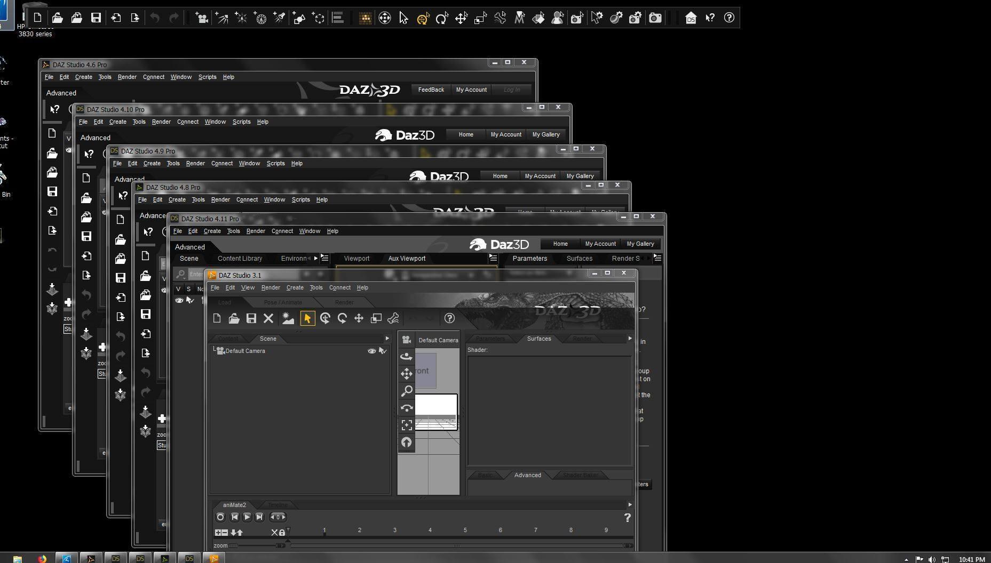Click the pan camera icon beside the 3.1 viewport
Screen dimensions: 991x563
(x=407, y=374)
